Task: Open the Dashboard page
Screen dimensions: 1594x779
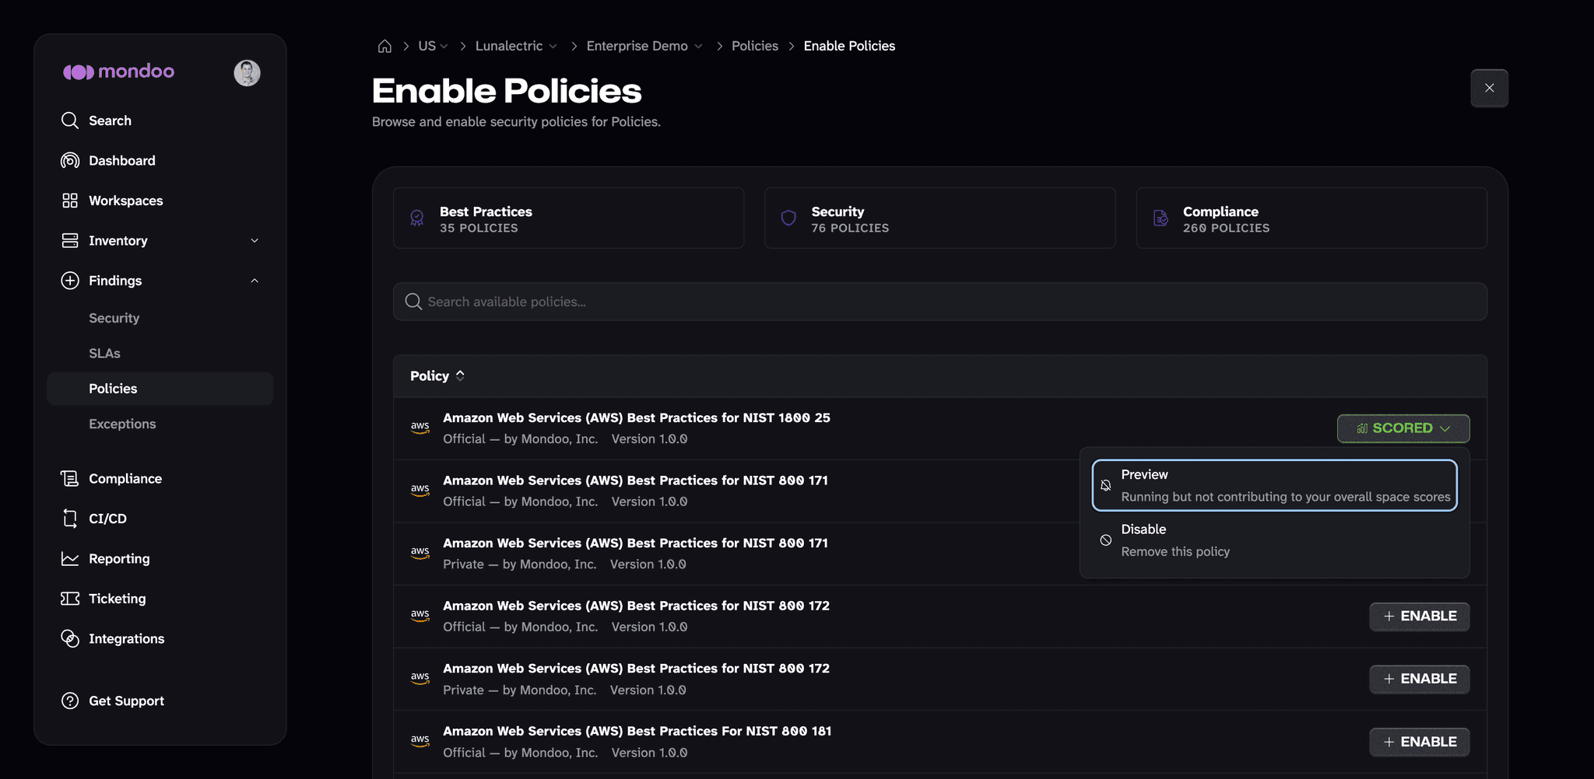Action: pyautogui.click(x=122, y=160)
